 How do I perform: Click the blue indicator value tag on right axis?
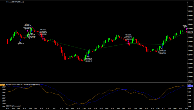190,86
